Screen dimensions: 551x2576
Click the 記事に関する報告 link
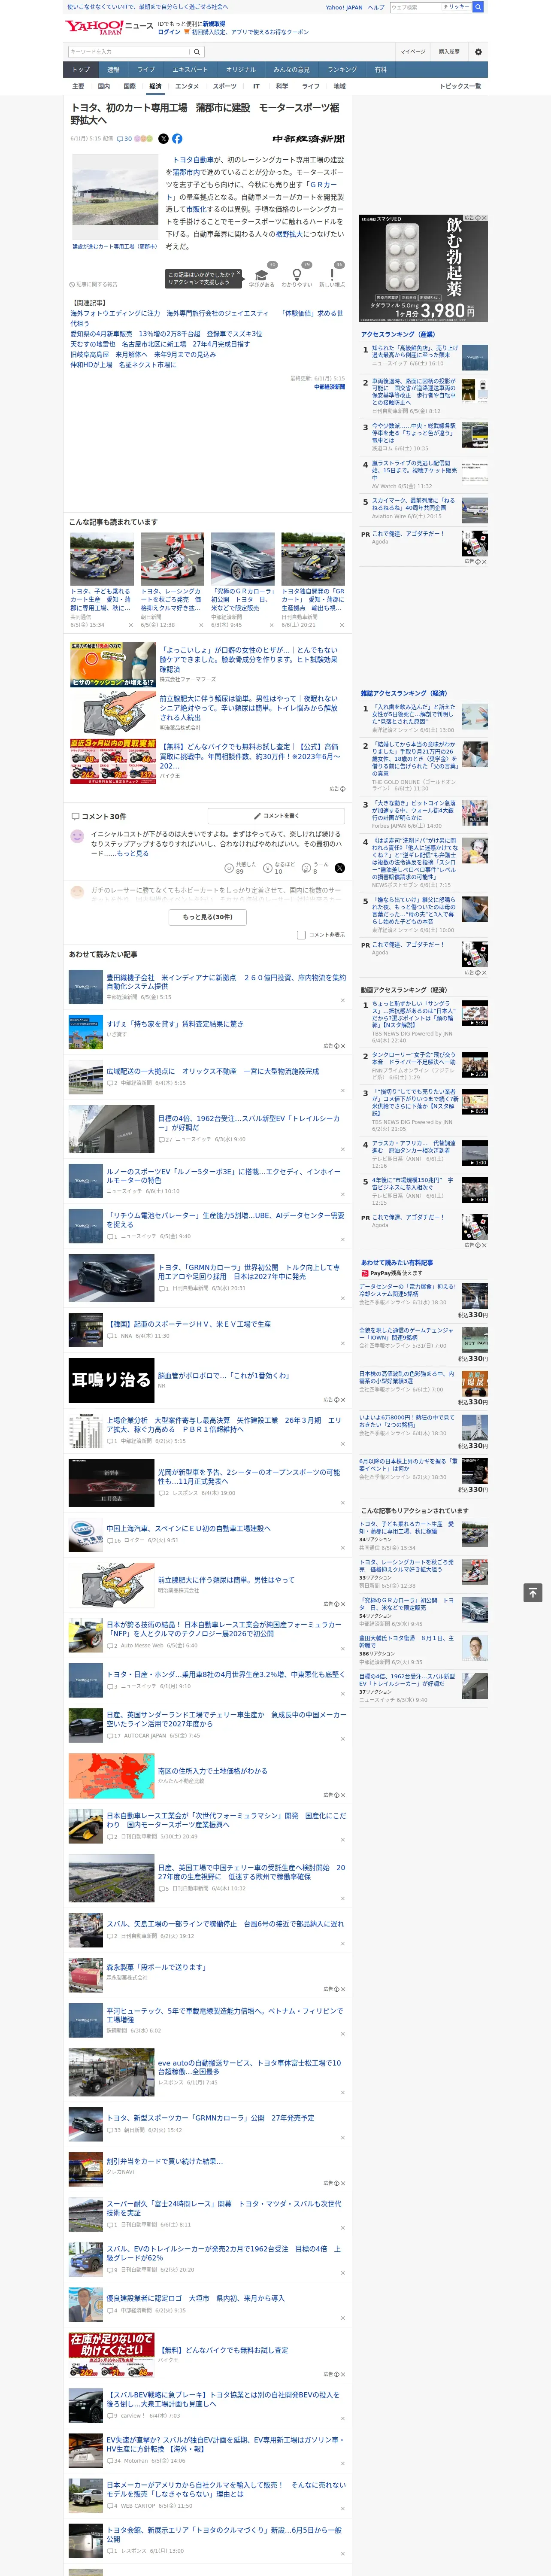click(x=93, y=284)
